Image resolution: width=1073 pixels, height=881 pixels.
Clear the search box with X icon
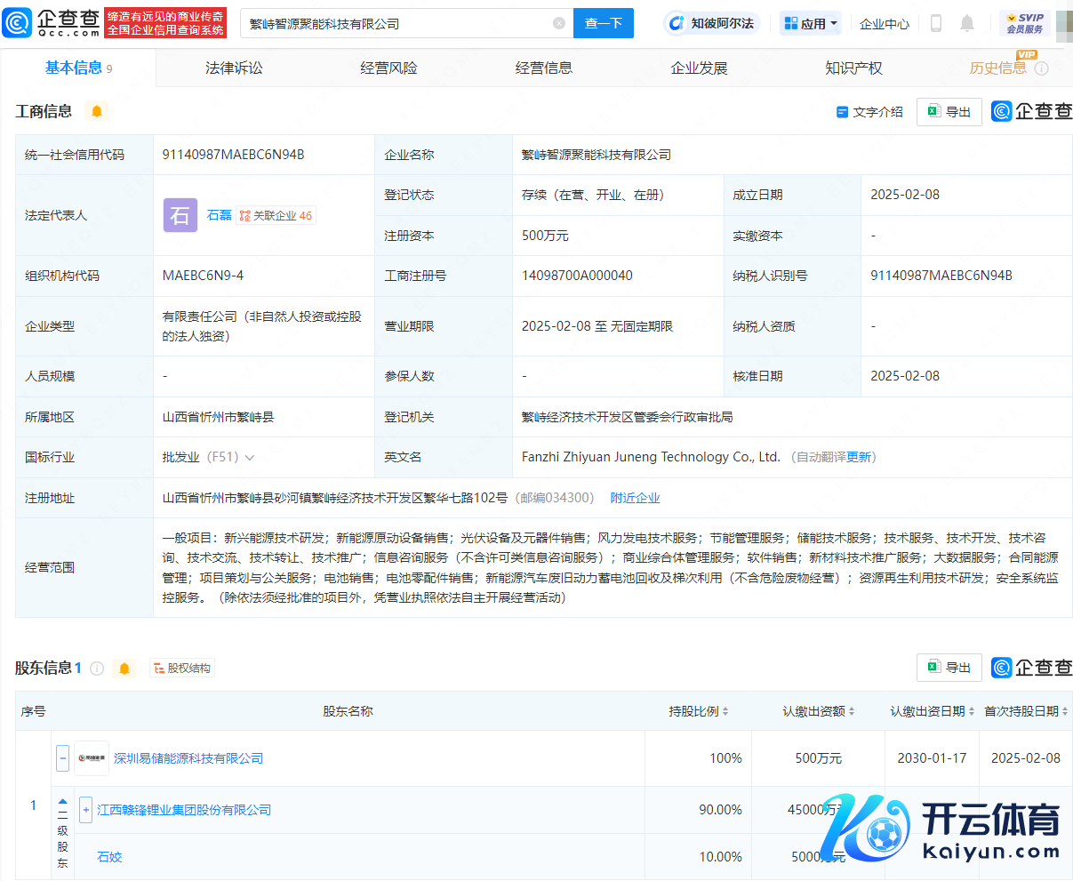click(x=558, y=24)
